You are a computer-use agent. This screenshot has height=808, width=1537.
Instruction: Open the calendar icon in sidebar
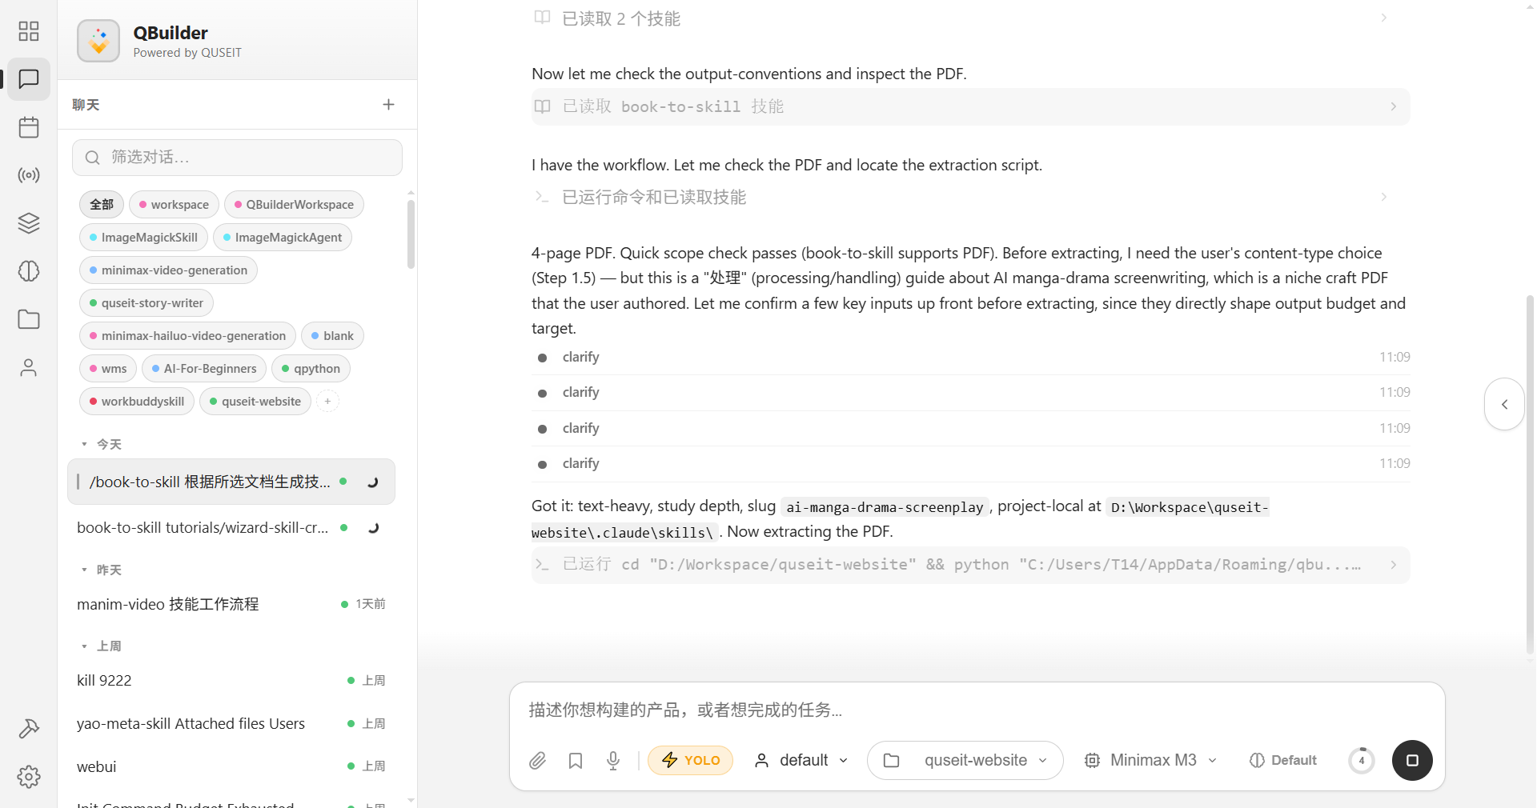(x=29, y=127)
